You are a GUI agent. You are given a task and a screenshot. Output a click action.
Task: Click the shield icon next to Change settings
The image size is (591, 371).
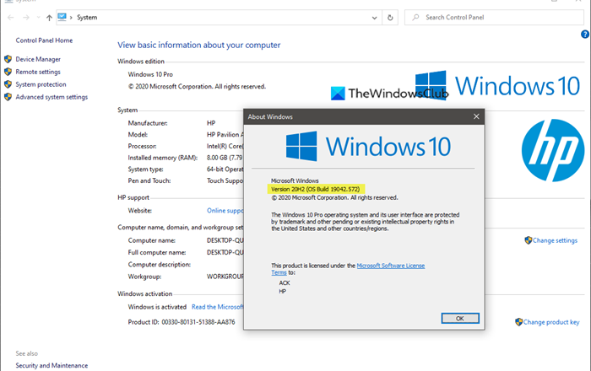pyautogui.click(x=528, y=240)
